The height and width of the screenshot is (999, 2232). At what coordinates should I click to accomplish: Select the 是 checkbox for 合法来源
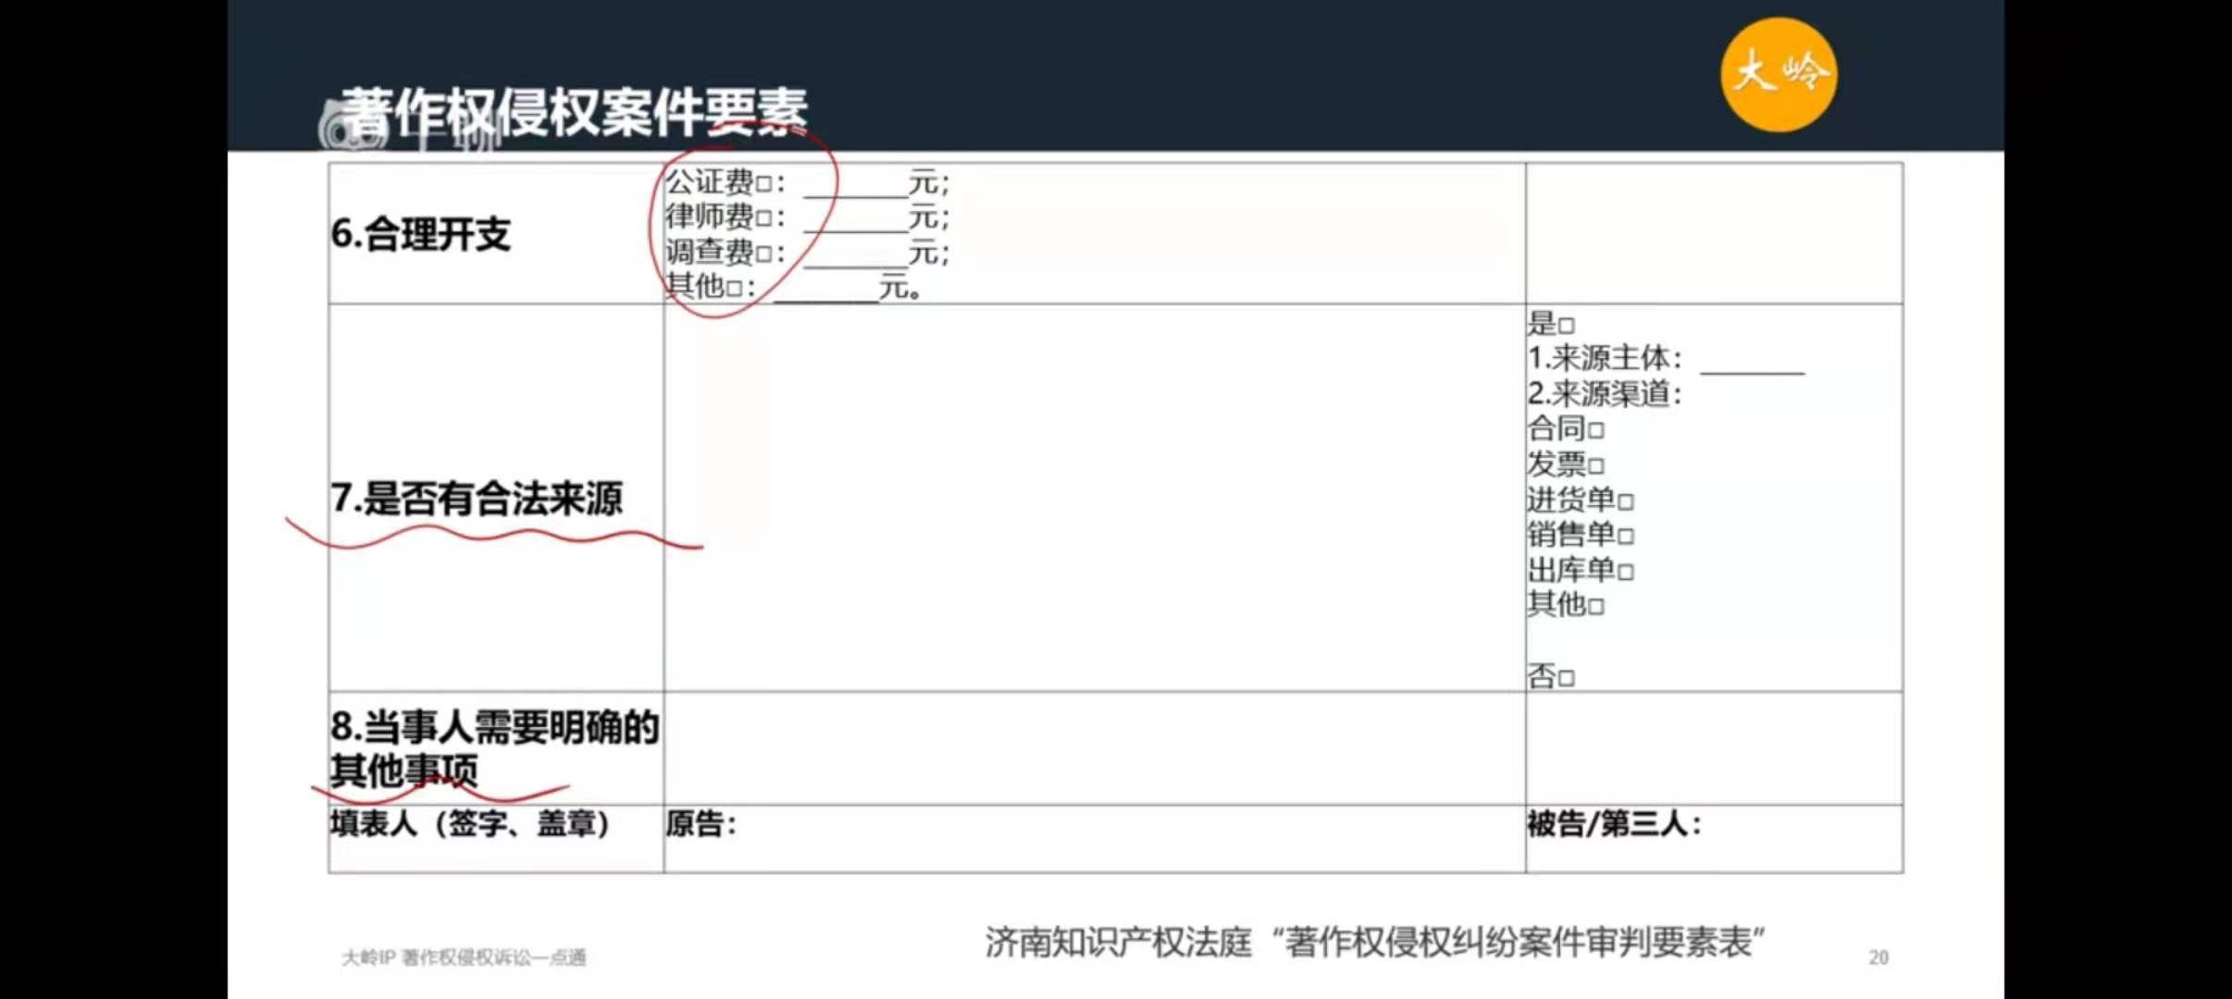point(1566,326)
